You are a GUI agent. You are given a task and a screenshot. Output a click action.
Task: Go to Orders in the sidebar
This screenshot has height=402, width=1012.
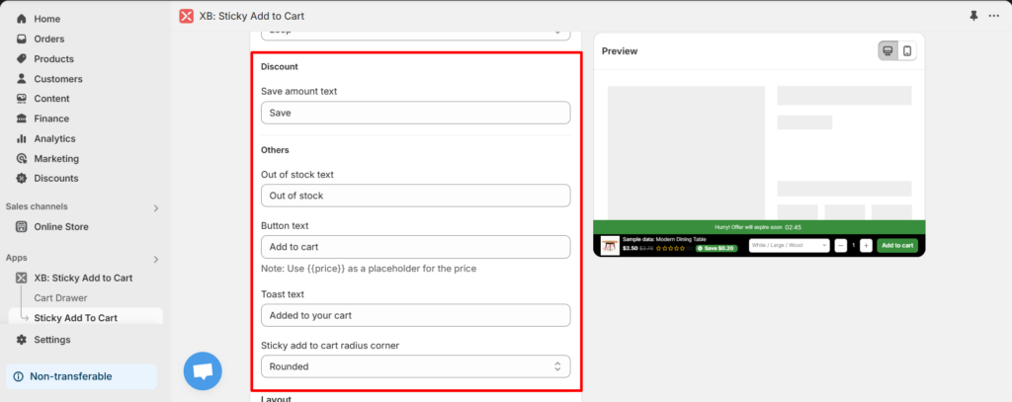click(48, 39)
